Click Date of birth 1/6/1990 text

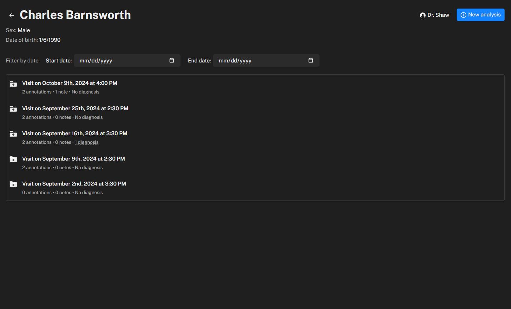click(x=33, y=40)
